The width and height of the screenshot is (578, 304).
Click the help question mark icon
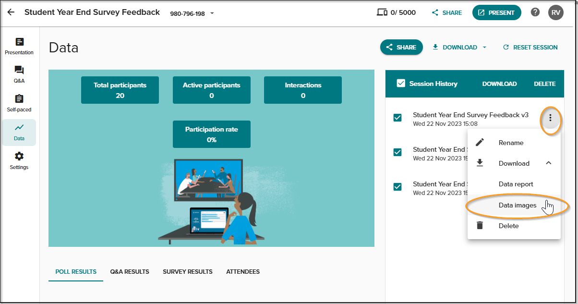point(535,12)
